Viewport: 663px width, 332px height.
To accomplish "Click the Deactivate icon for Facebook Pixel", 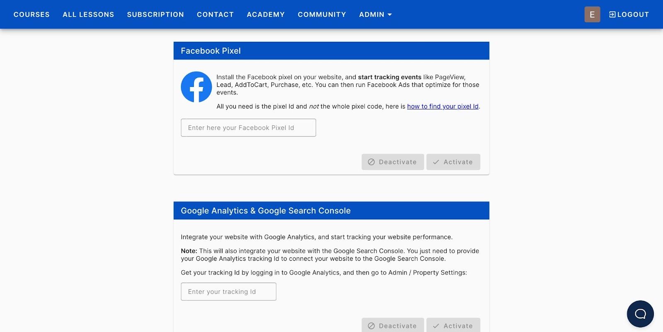I will pyautogui.click(x=372, y=162).
